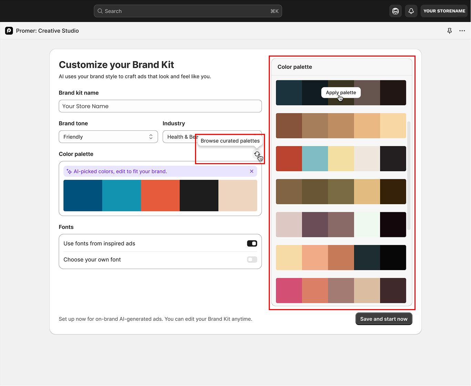The height and width of the screenshot is (386, 471).
Task: Open the three-dots more options menu
Action: [462, 31]
